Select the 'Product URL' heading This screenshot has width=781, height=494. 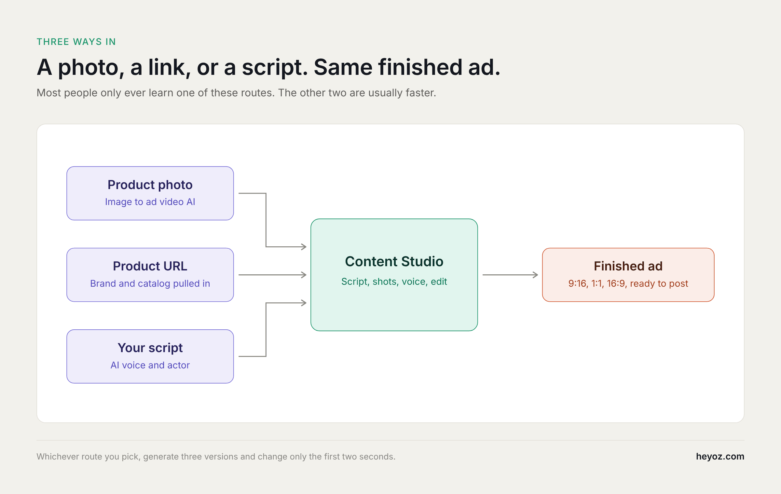(150, 266)
